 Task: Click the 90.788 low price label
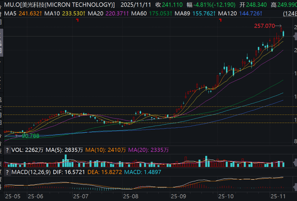[x=31, y=136]
